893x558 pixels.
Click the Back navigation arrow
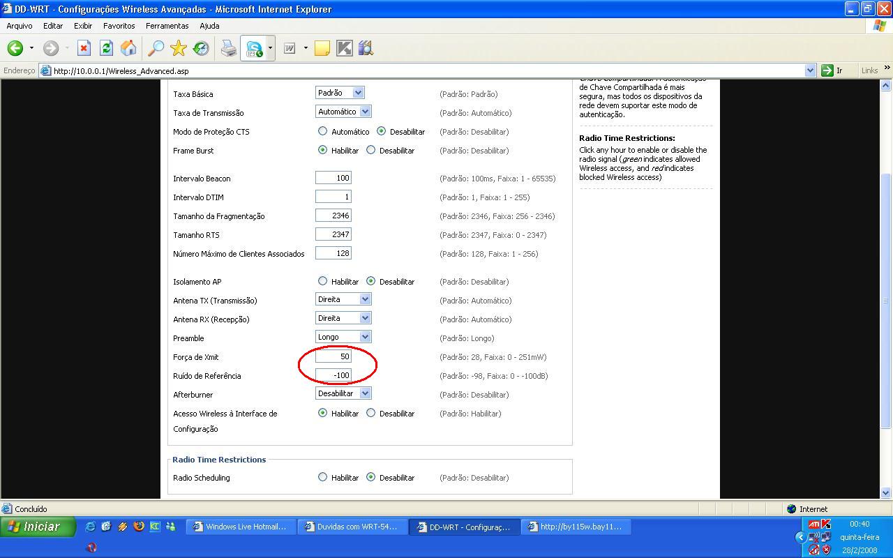[x=15, y=48]
